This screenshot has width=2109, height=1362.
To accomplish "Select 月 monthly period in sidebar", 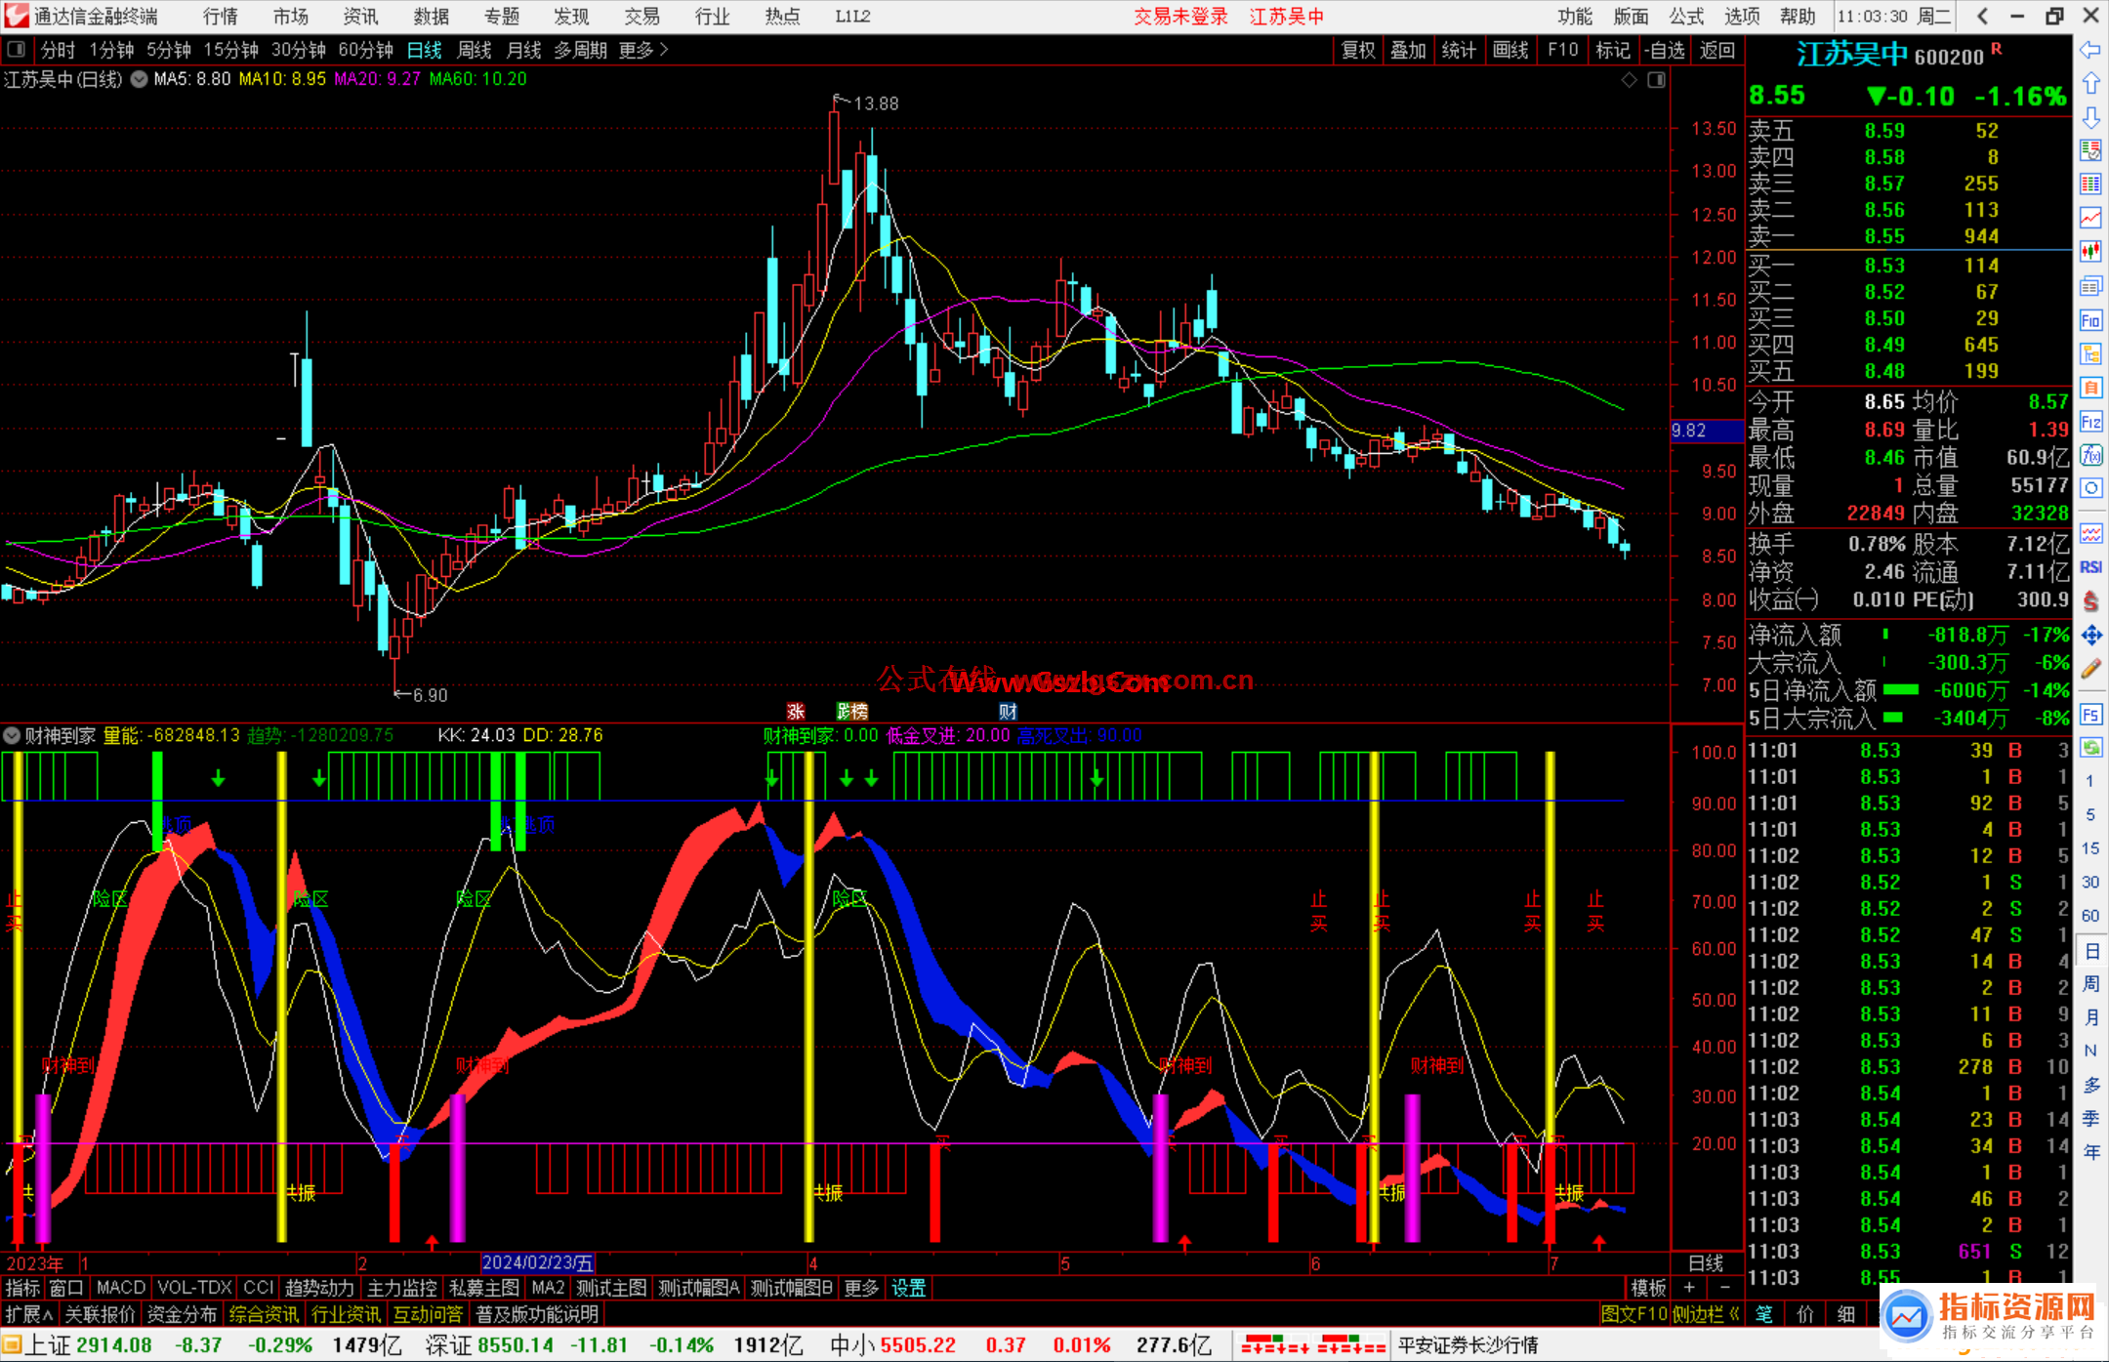I will (2090, 1017).
